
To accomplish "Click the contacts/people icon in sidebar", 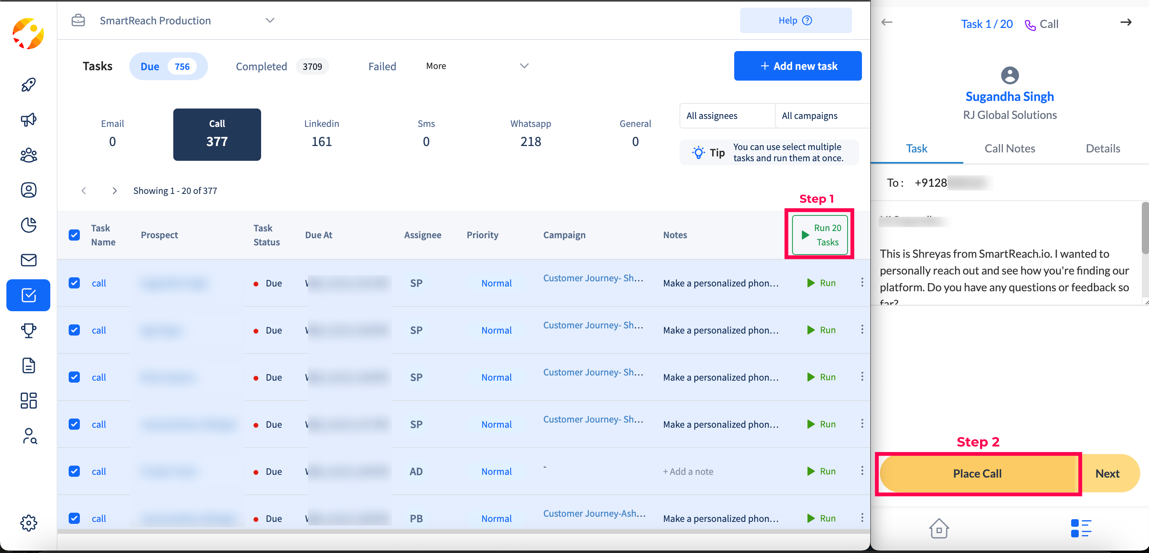I will coord(29,154).
